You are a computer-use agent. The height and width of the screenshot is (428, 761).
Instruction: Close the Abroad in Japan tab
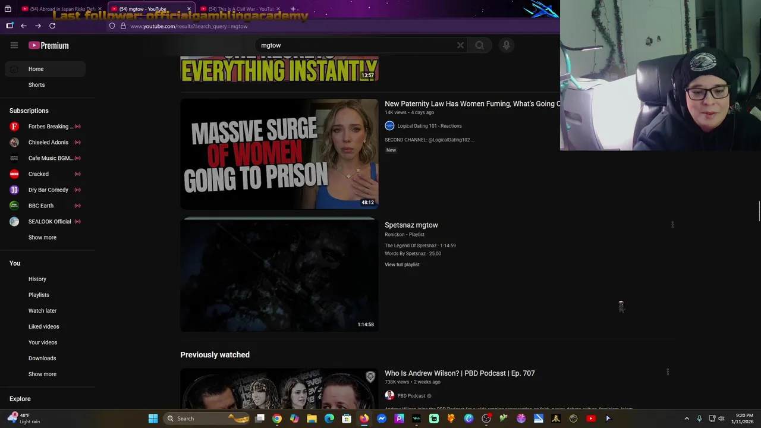pos(100,9)
